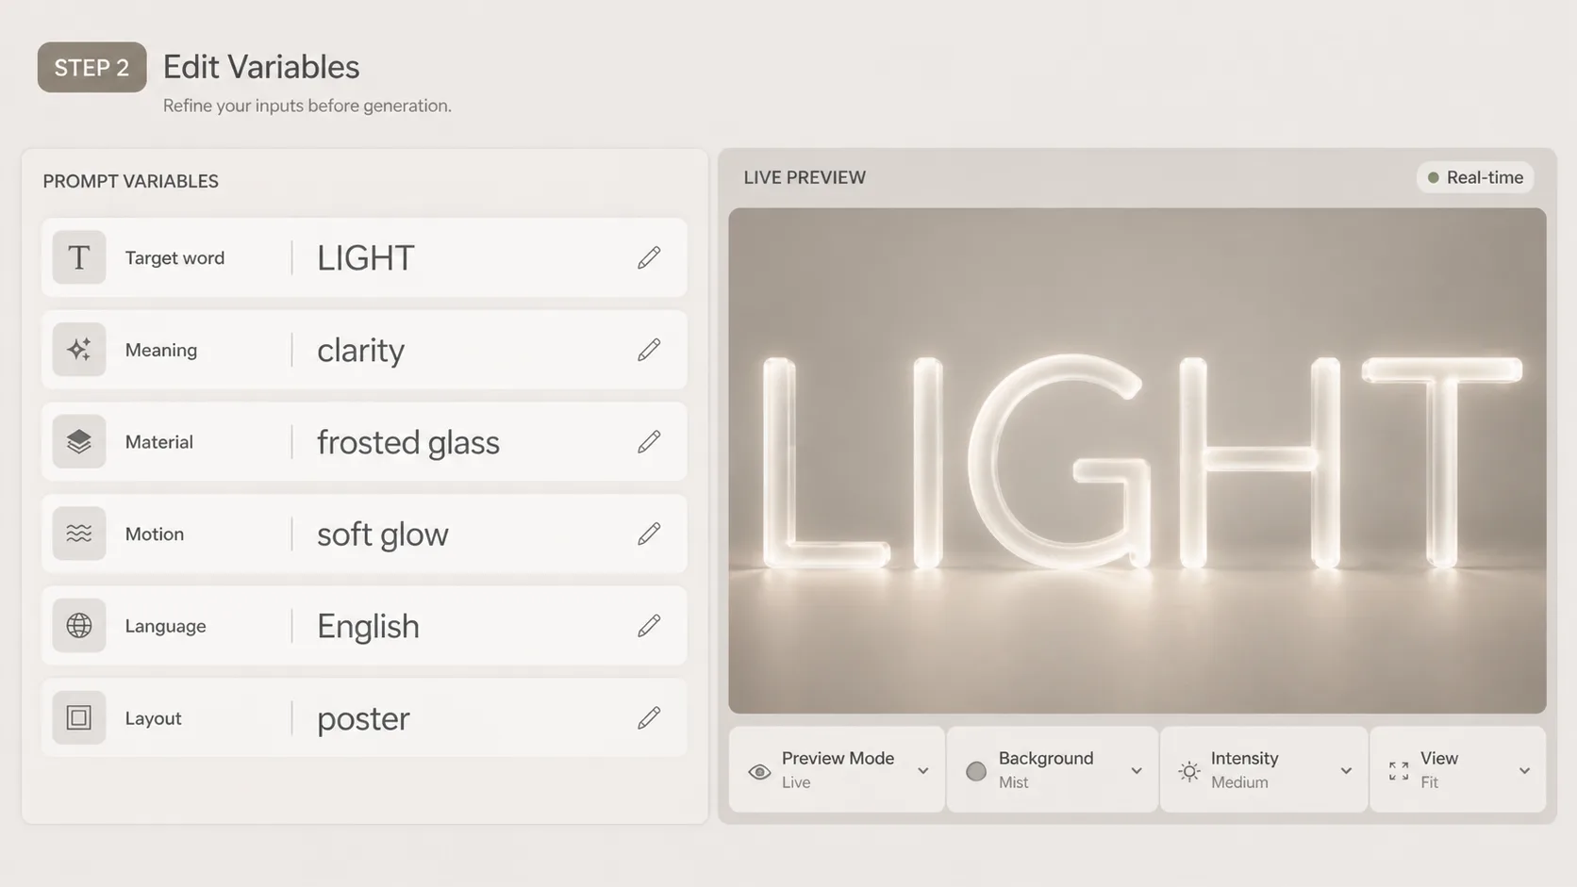Click the LIGHT preview image
1577x887 pixels.
point(1137,460)
